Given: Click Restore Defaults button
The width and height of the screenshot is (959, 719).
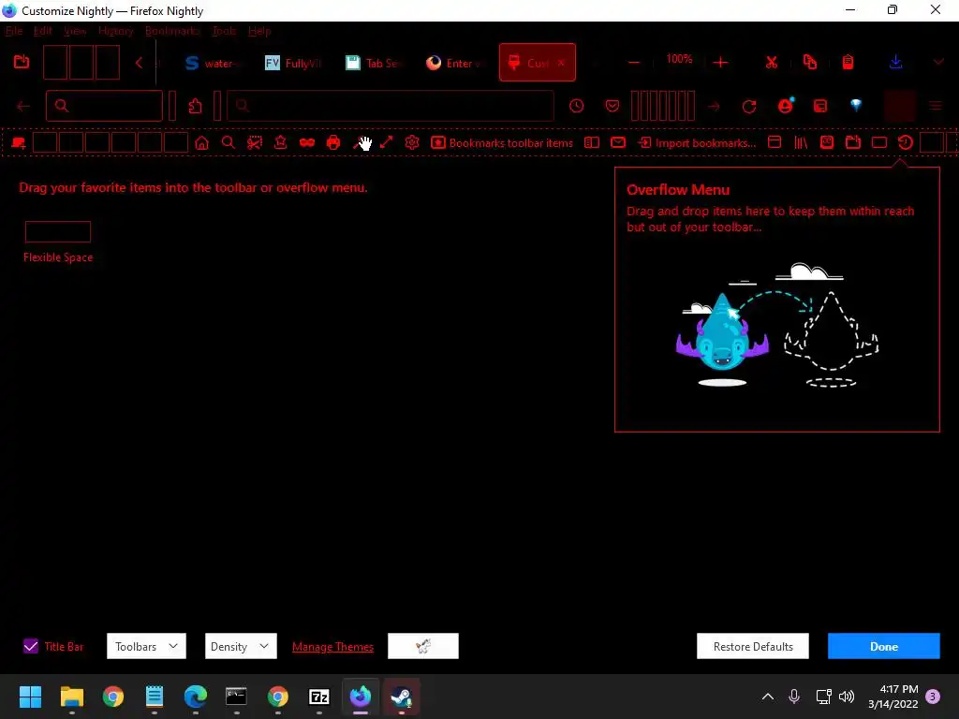Looking at the screenshot, I should [x=753, y=646].
